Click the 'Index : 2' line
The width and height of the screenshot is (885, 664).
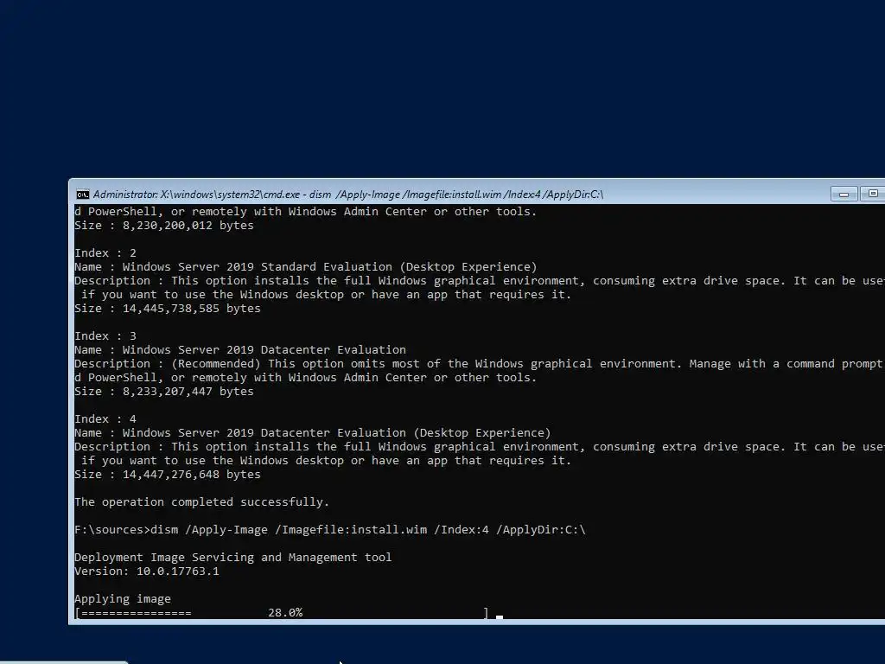pyautogui.click(x=105, y=253)
